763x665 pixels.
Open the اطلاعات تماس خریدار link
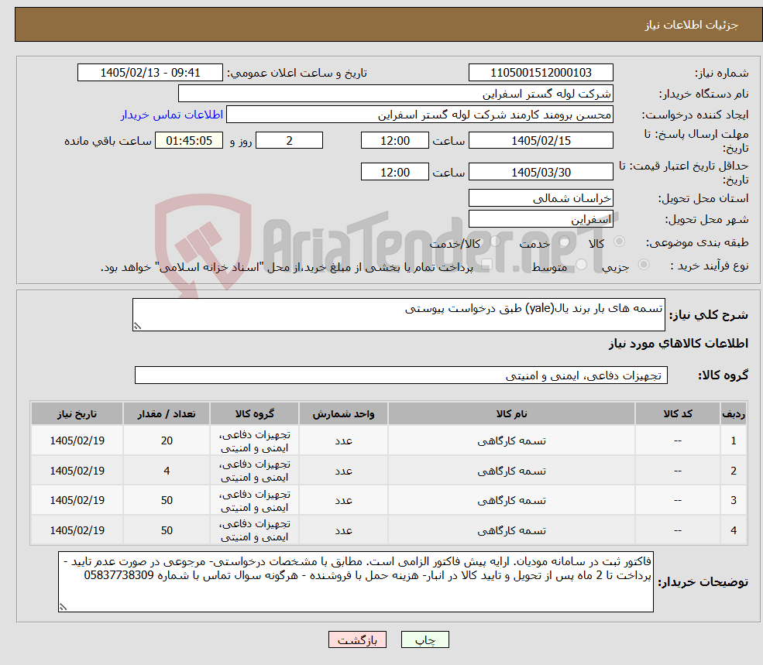(x=172, y=115)
